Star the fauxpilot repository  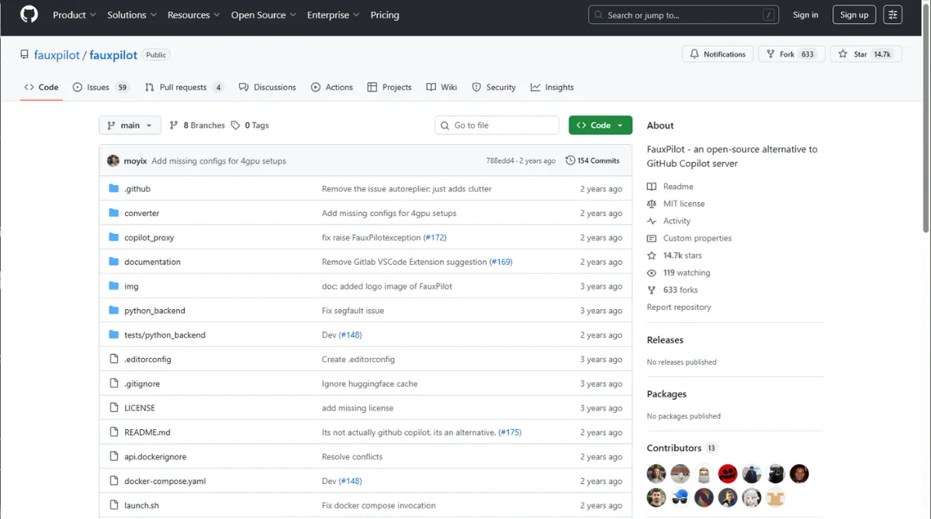tap(866, 54)
